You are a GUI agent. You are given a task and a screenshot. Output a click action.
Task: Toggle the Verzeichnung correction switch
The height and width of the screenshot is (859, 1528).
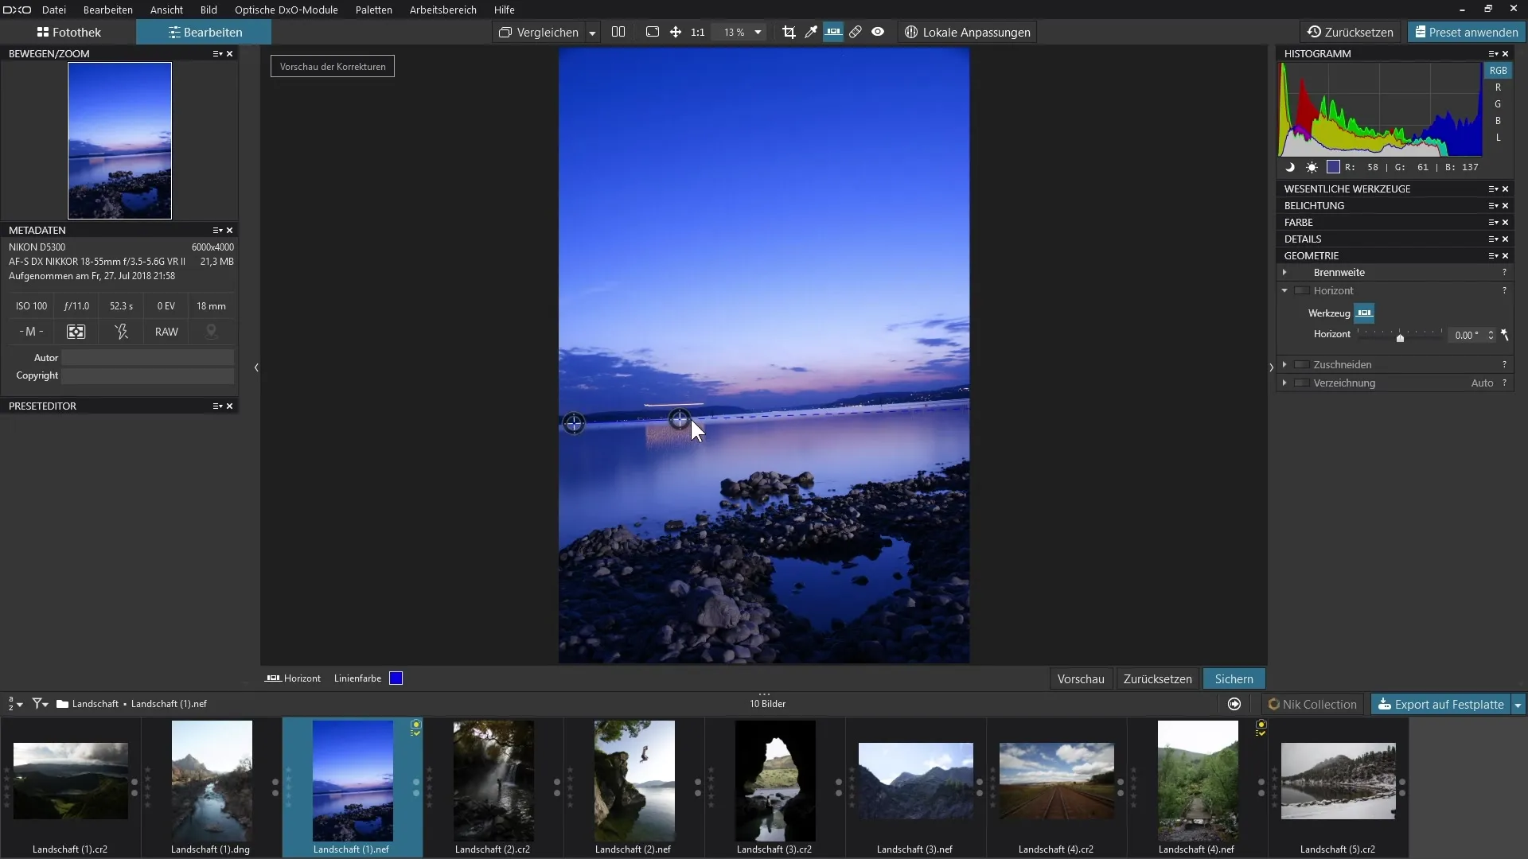pos(1302,383)
